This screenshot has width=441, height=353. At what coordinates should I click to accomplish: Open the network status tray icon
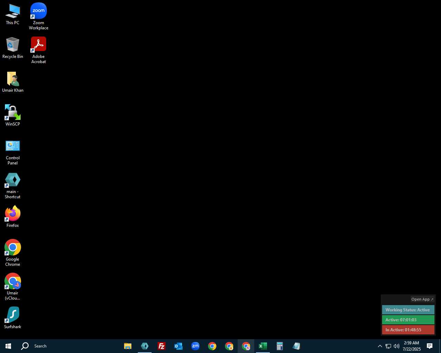pos(388,346)
